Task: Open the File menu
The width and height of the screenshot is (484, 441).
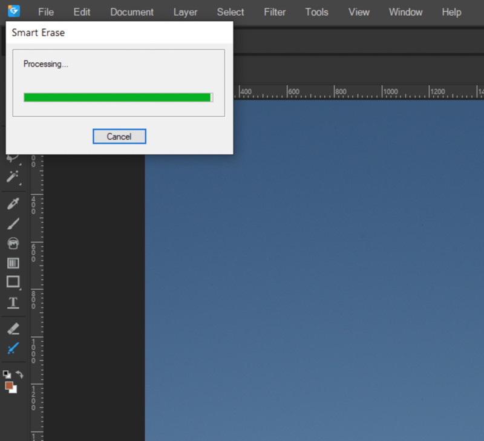Action: [x=46, y=12]
